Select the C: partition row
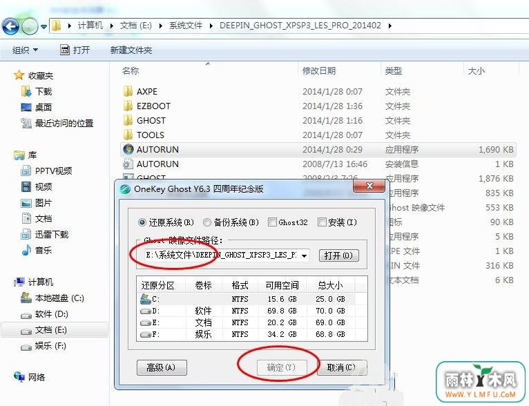 pyautogui.click(x=247, y=299)
